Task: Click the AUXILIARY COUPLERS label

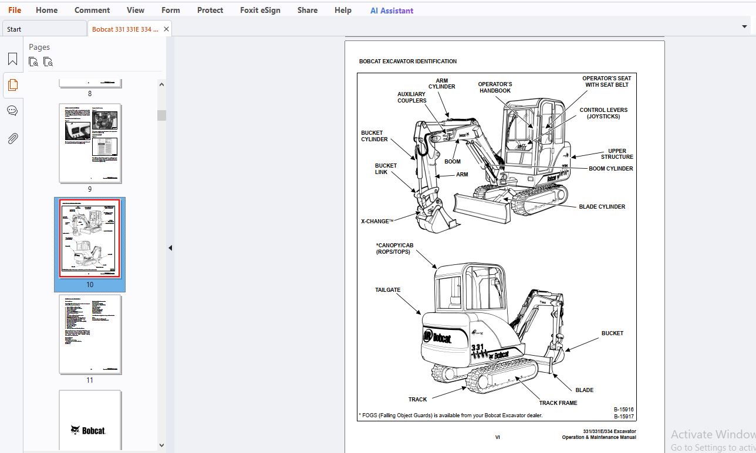Action: (411, 97)
